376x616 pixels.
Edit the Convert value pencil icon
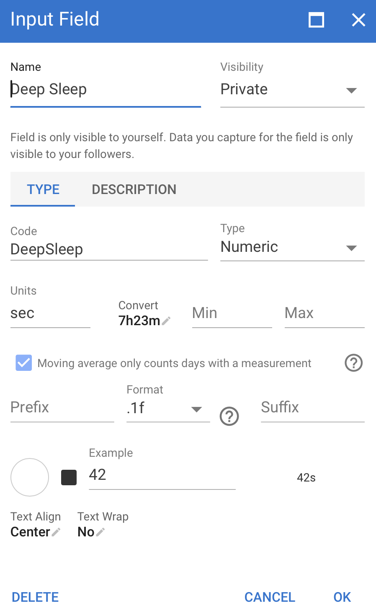point(166,321)
